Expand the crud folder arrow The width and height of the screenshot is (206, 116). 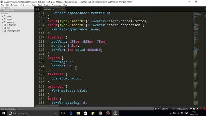pyautogui.click(x=2, y=28)
